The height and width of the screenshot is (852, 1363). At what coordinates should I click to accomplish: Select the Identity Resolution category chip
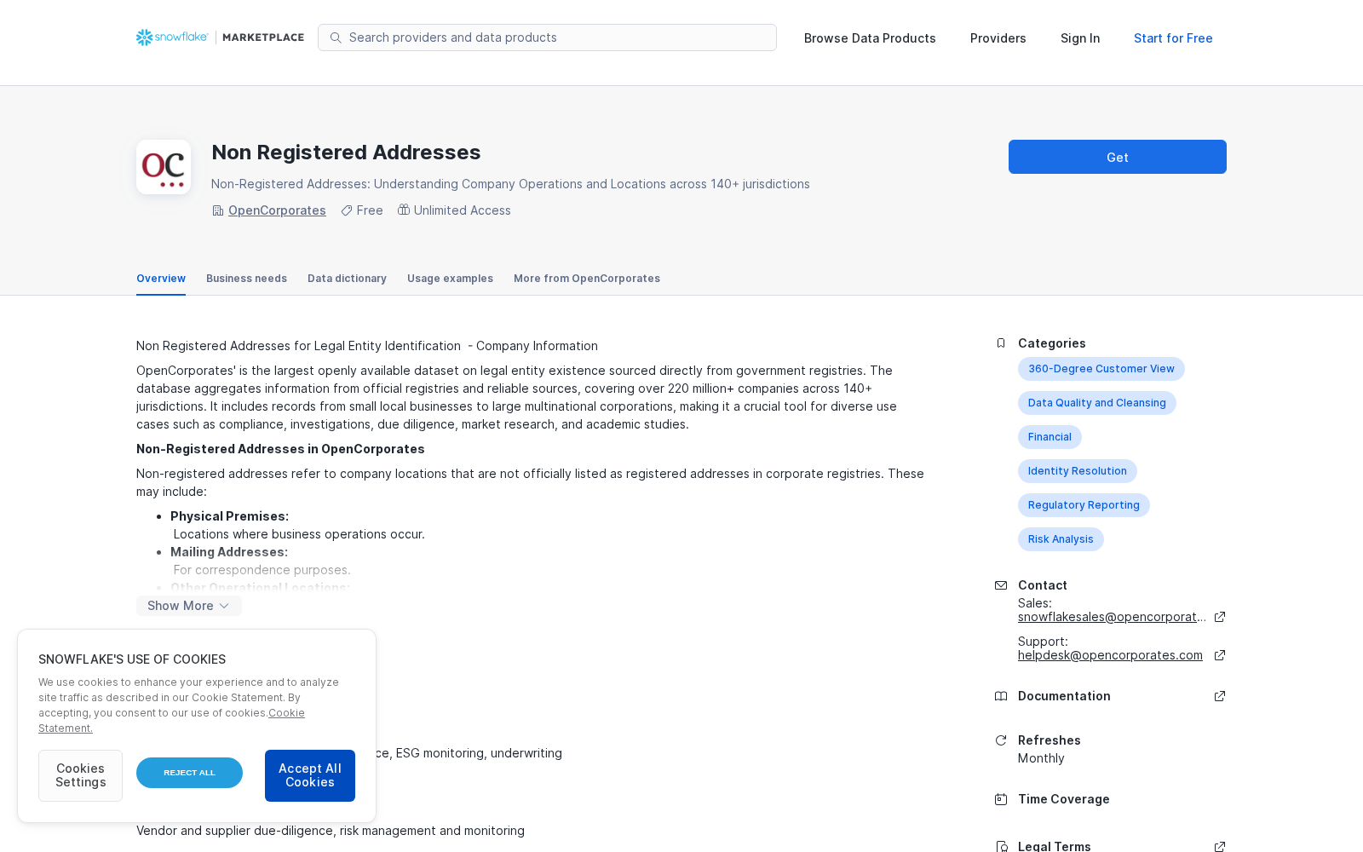(x=1078, y=471)
